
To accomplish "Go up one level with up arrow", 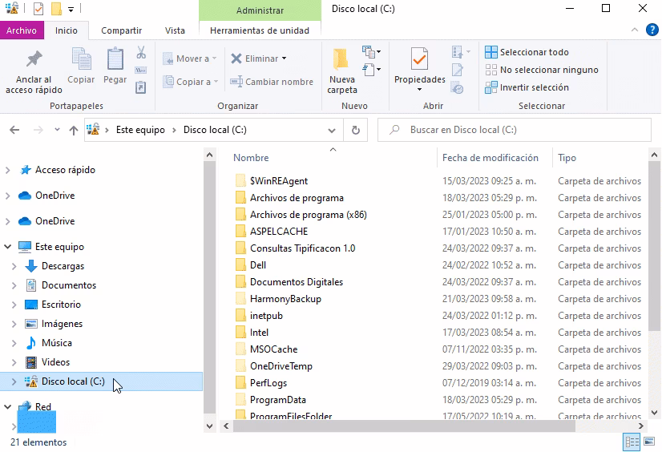I will coord(74,130).
